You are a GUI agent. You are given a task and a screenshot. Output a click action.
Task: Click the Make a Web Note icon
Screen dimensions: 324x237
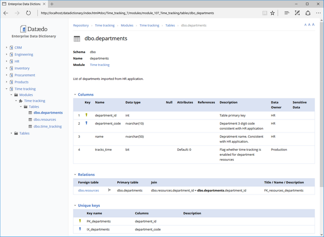(x=297, y=13)
